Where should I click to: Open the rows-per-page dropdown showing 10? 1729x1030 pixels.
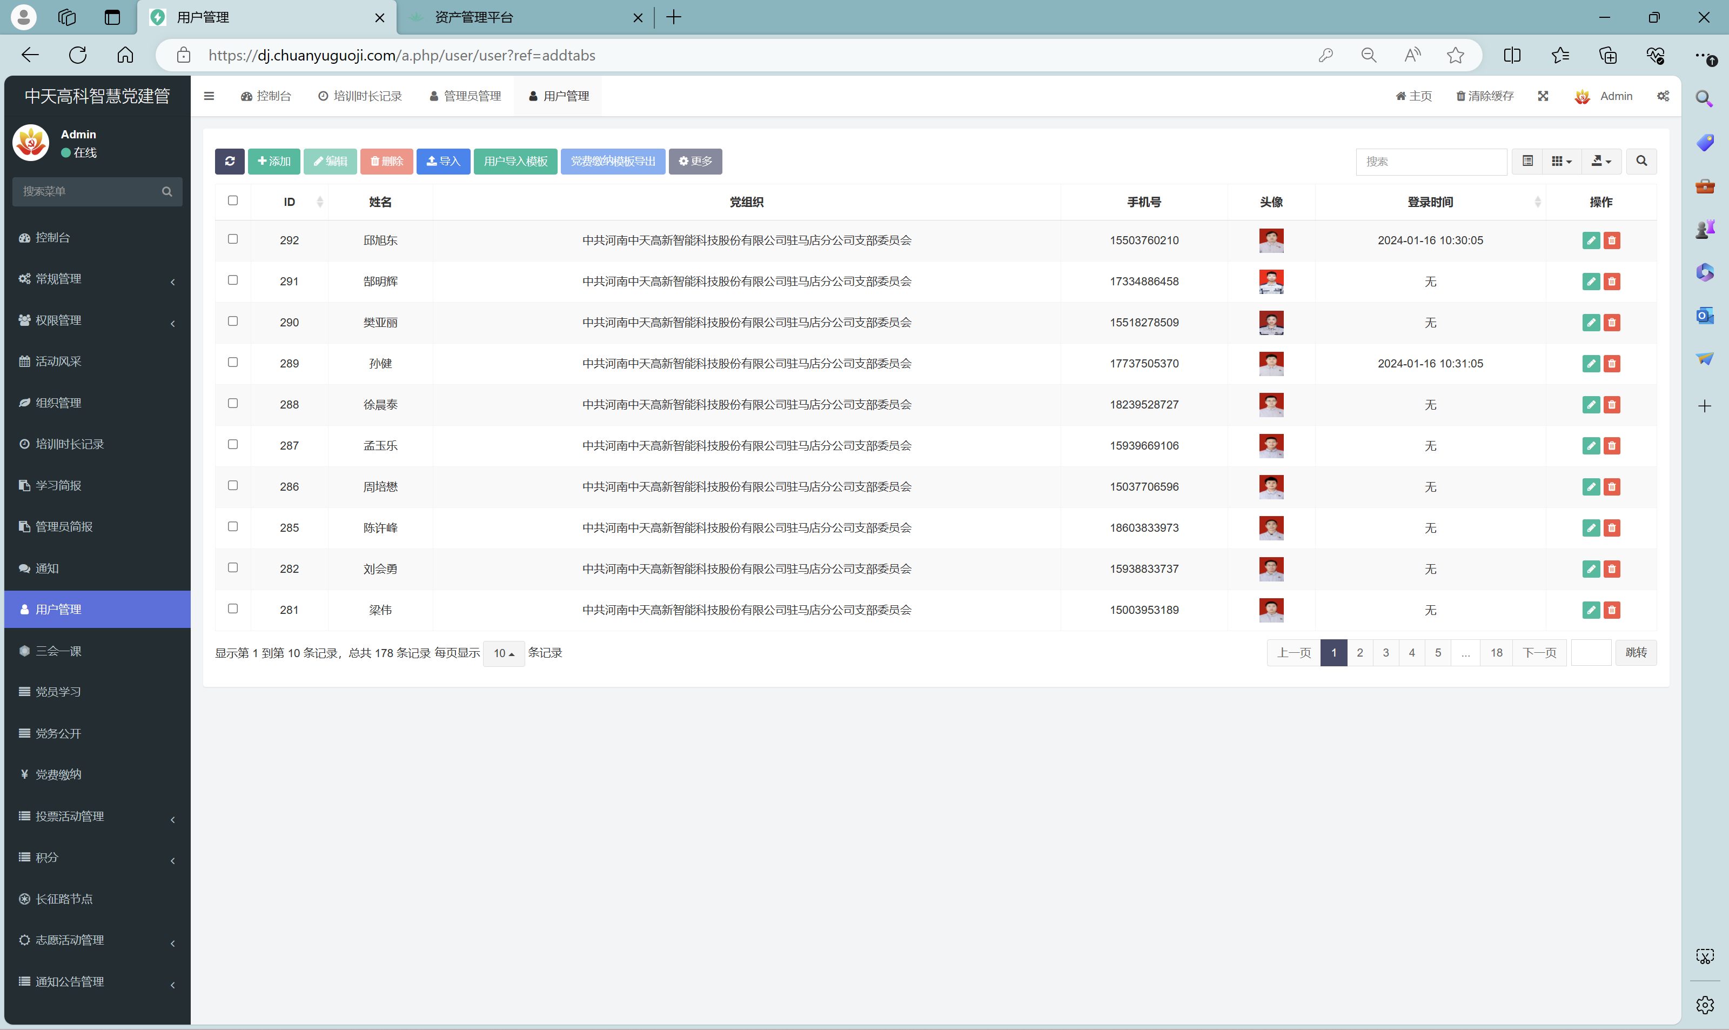pos(503,653)
